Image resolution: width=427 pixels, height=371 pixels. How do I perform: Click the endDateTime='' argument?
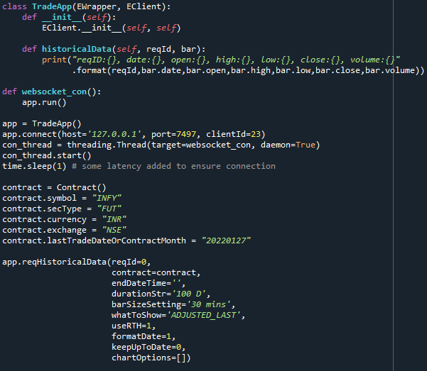click(146, 284)
